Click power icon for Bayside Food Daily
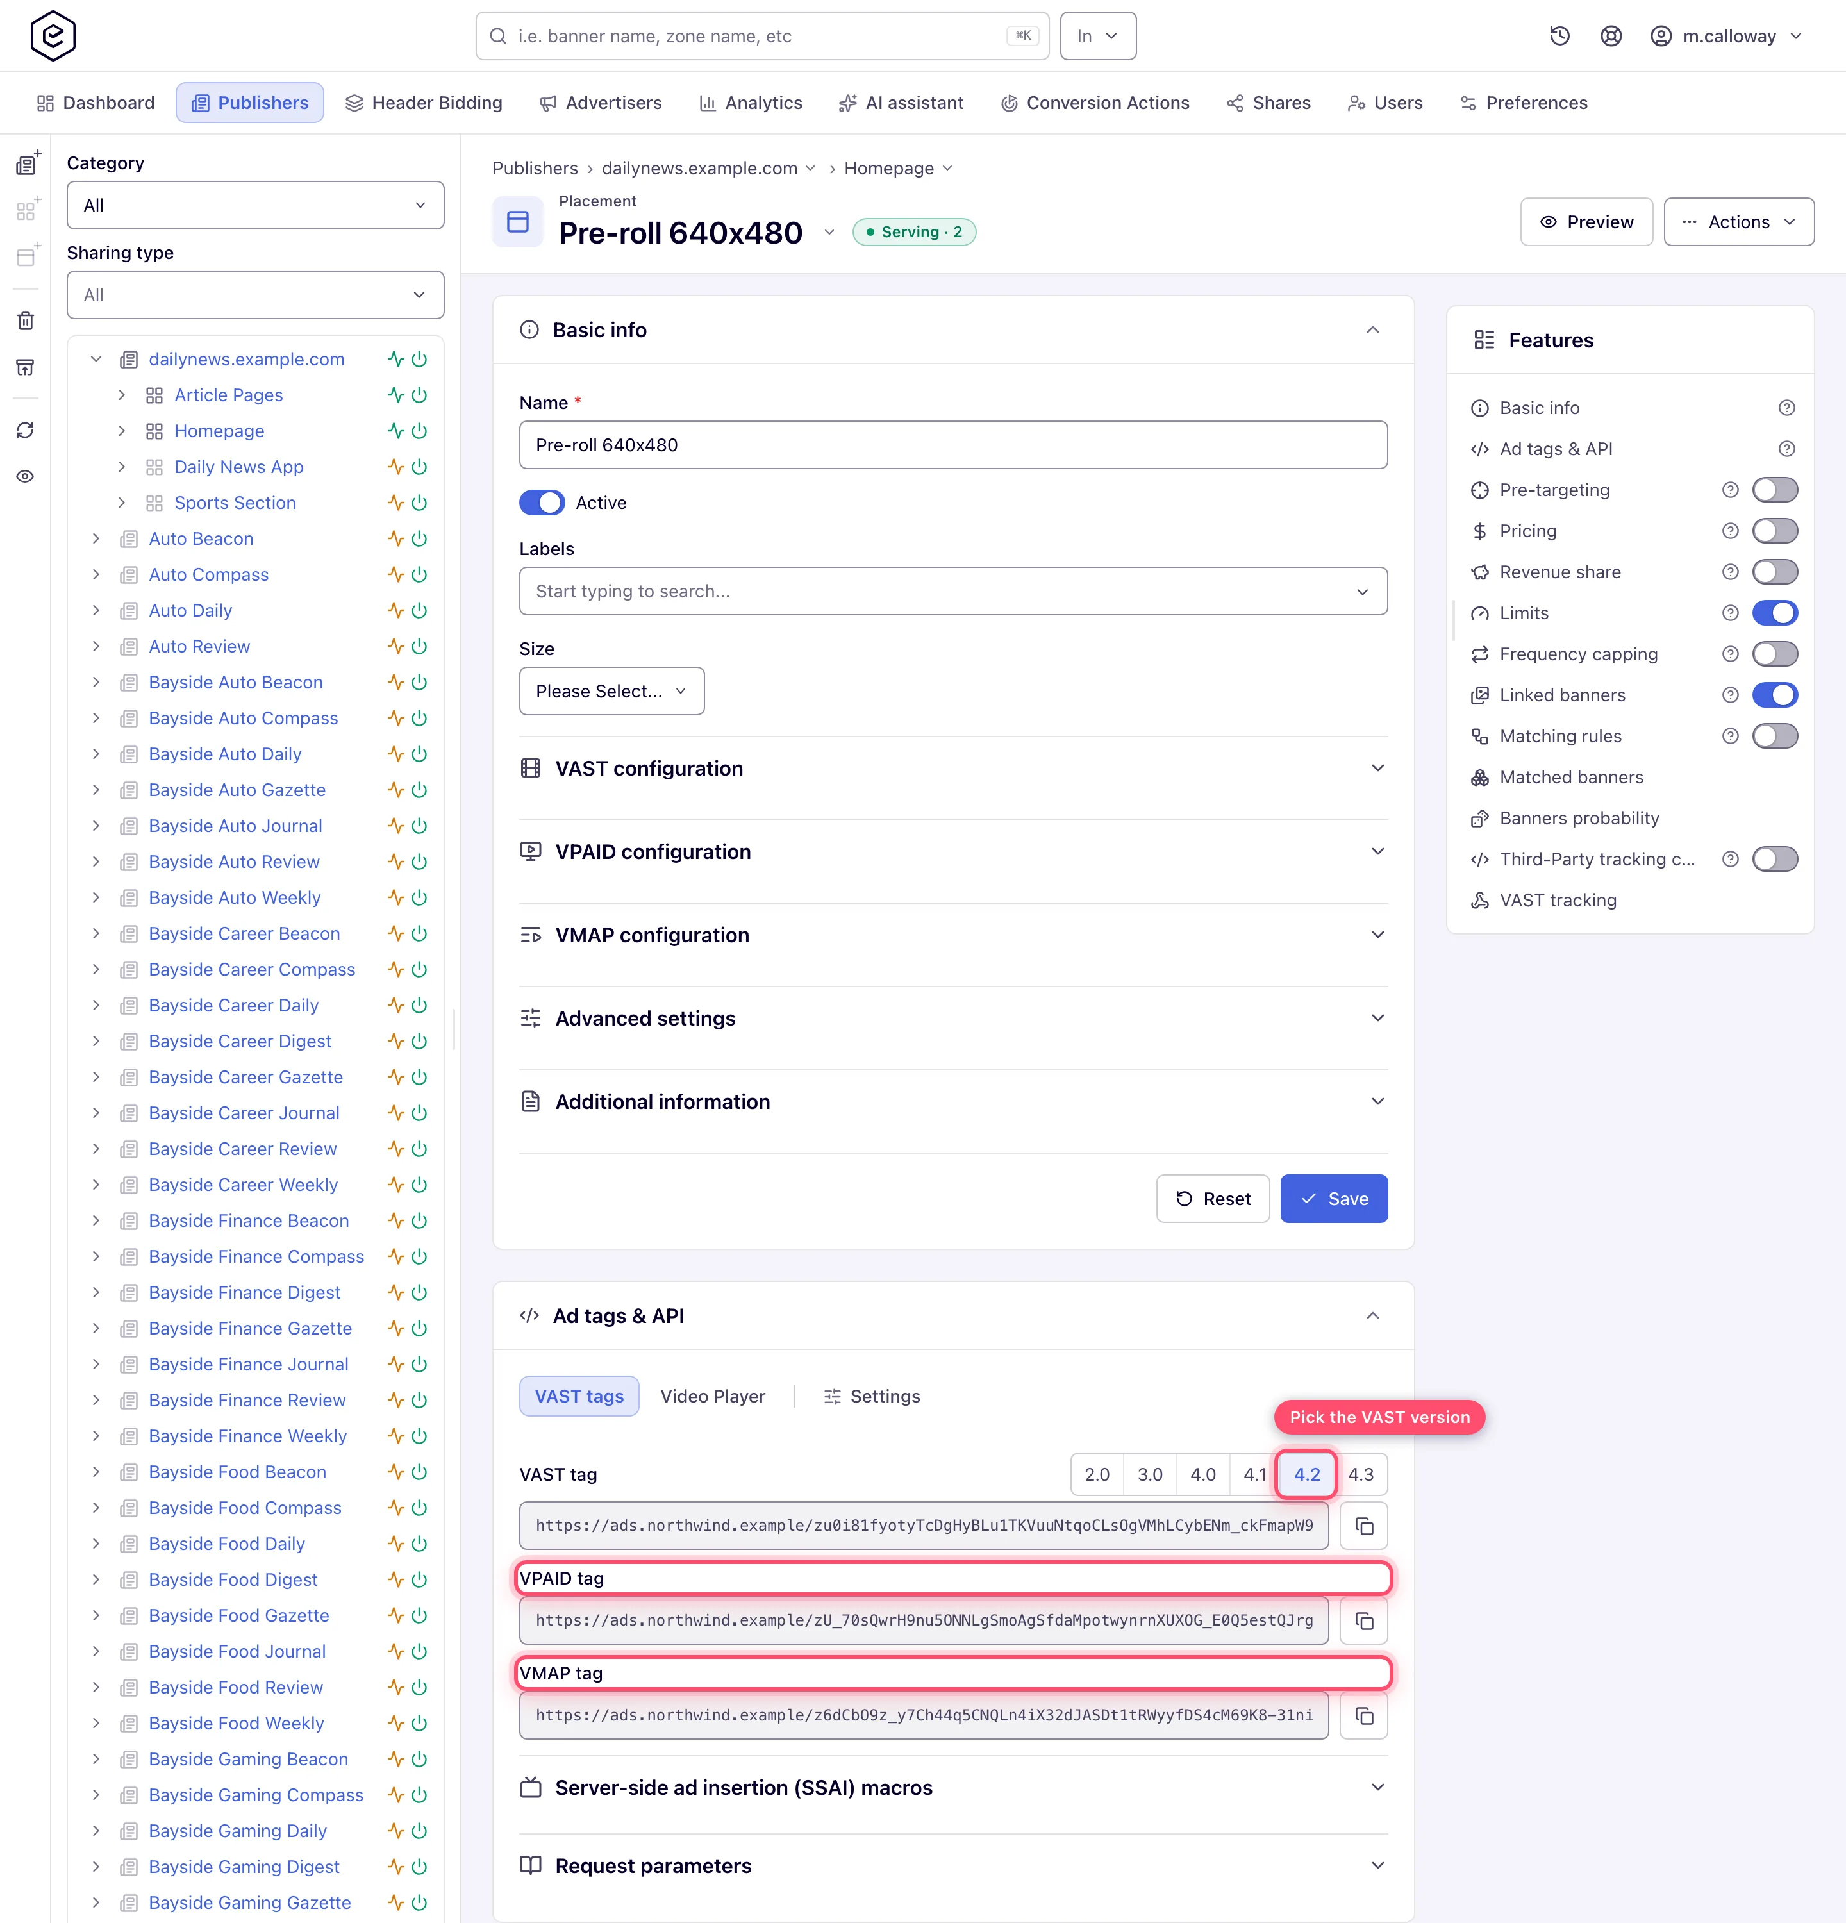The height and width of the screenshot is (1923, 1846). coord(420,1544)
